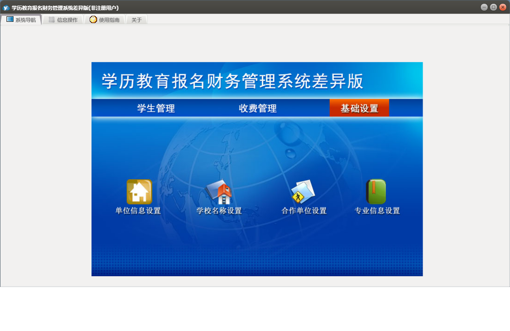Open the 关于 tab

click(137, 20)
